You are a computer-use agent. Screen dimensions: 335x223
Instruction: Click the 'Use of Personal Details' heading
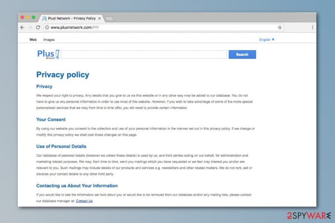coord(61,146)
